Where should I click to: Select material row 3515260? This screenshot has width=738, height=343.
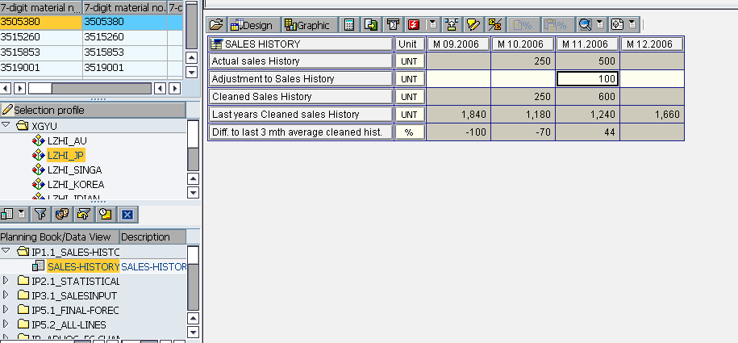(40, 37)
